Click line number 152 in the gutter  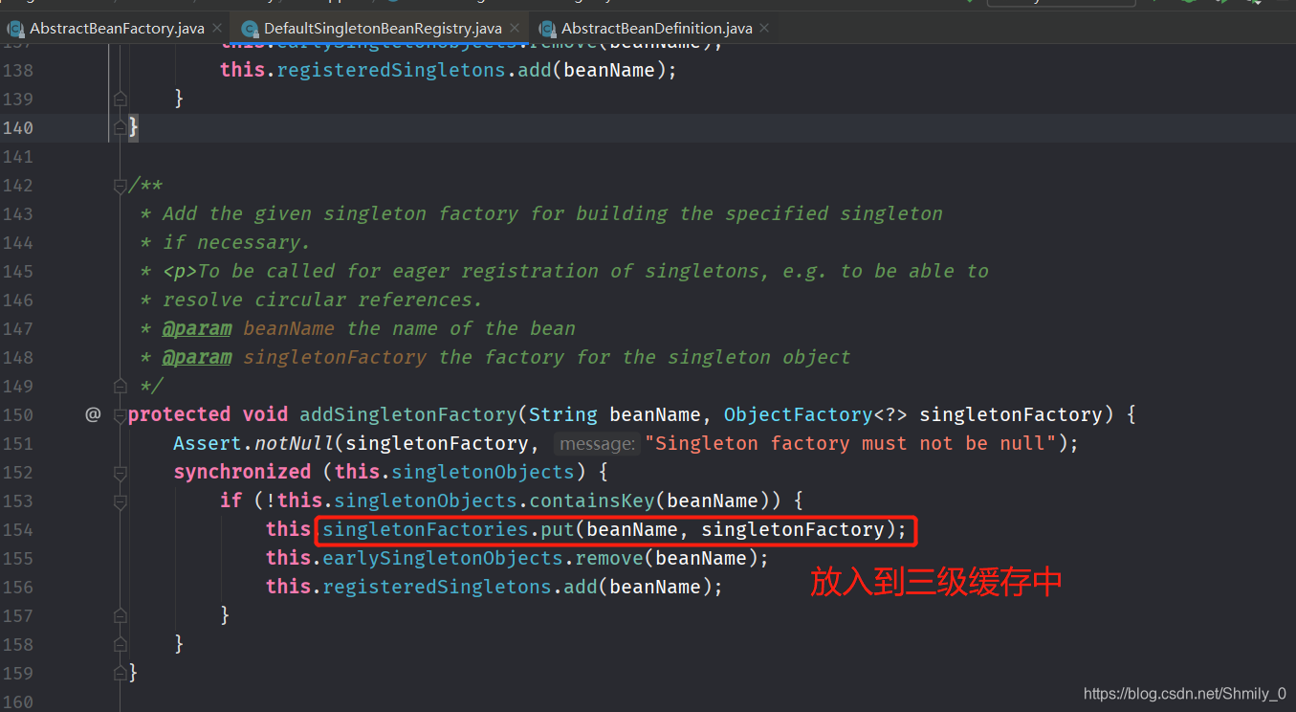[17, 472]
